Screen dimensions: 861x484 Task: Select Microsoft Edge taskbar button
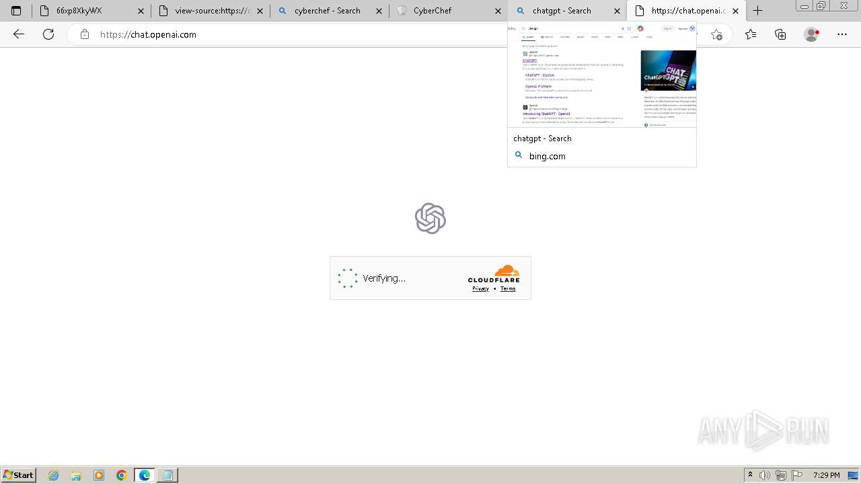click(x=145, y=475)
